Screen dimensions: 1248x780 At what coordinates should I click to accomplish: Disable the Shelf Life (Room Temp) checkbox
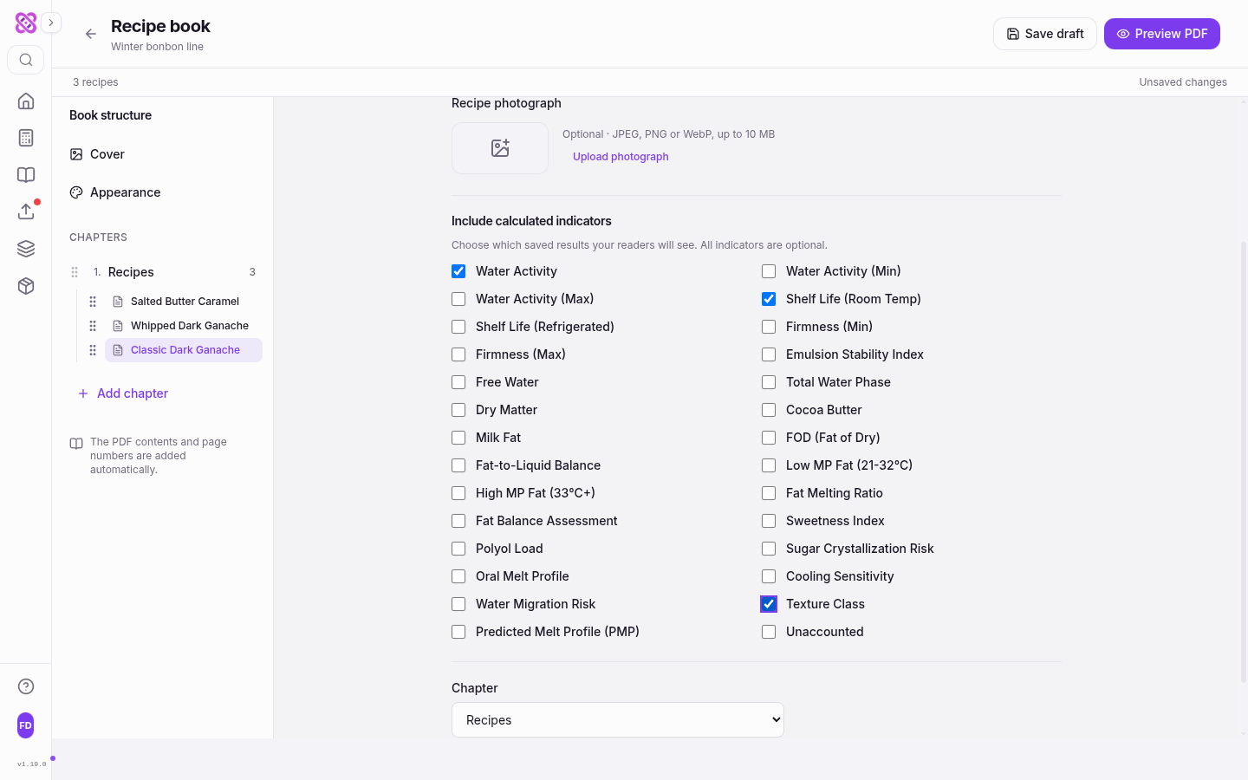[x=769, y=299]
